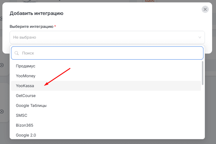Select YooKassa integration option
Screen dimensions: 216x144
coord(106,86)
